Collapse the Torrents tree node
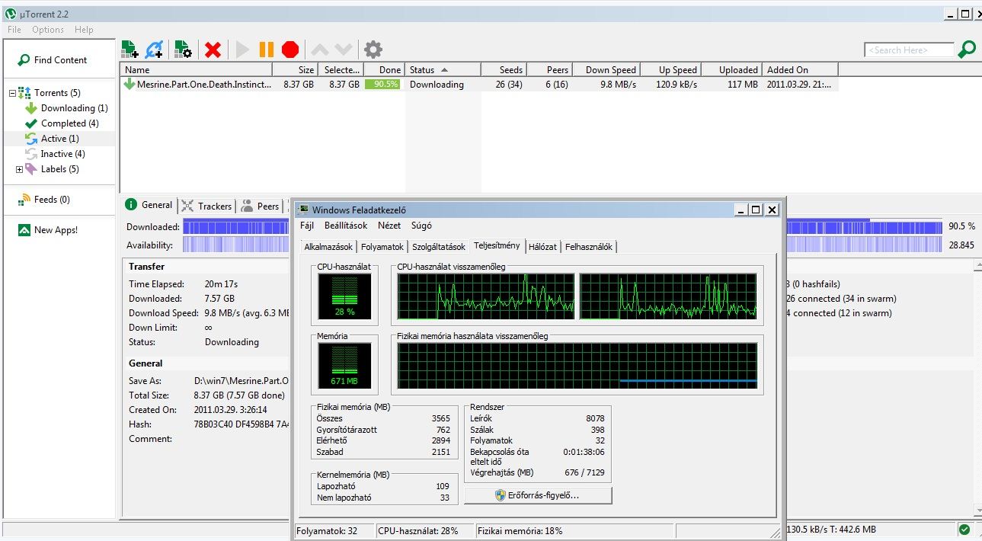982x541 pixels. pos(12,93)
